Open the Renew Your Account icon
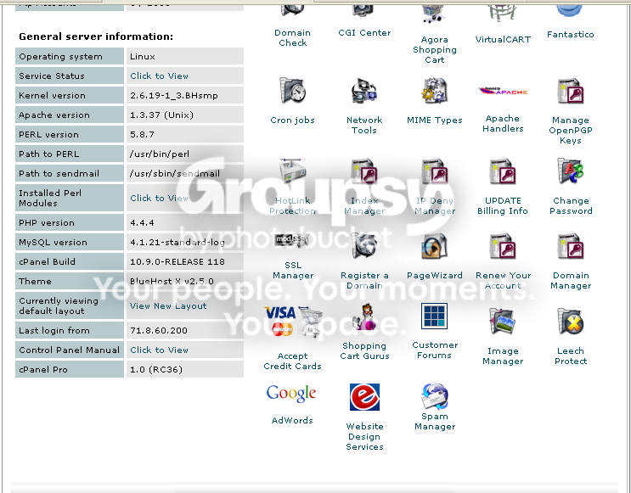This screenshot has width=631, height=493. point(503,246)
